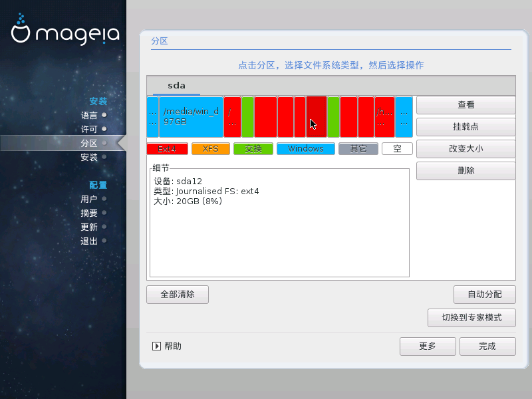
Task: Choose the grey 其它 filesystem type
Action: (x=358, y=149)
